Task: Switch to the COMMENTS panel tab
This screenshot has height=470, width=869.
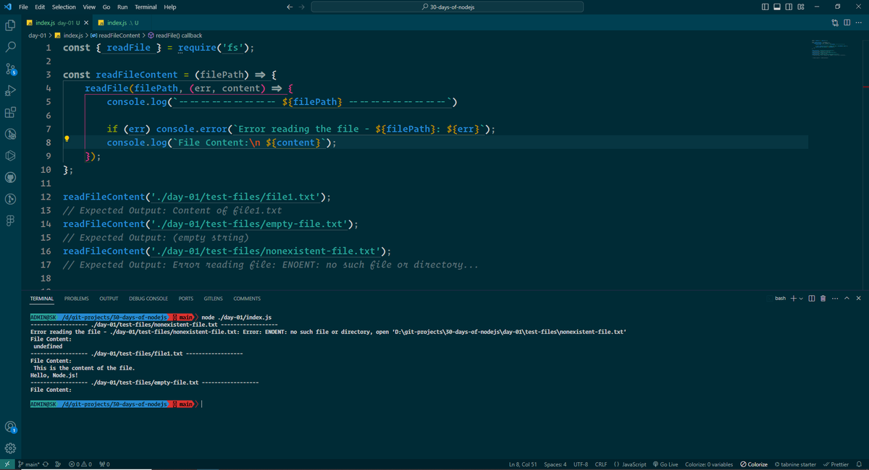Action: (247, 299)
